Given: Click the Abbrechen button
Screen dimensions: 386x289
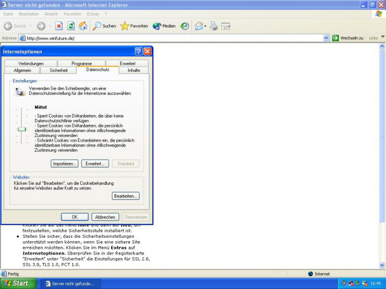Looking at the screenshot, I should pyautogui.click(x=105, y=217).
